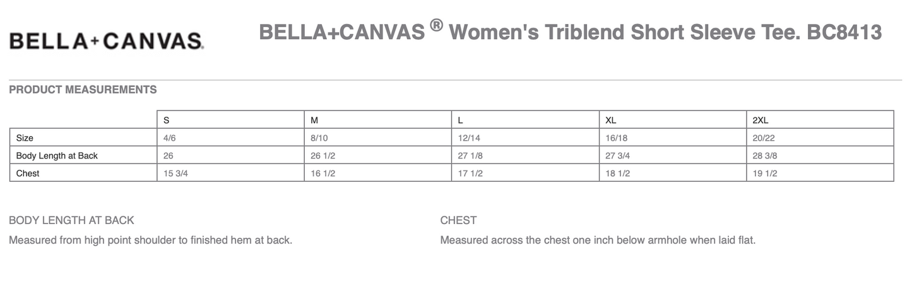Click the M size column header
The image size is (912, 284).
tap(314, 120)
